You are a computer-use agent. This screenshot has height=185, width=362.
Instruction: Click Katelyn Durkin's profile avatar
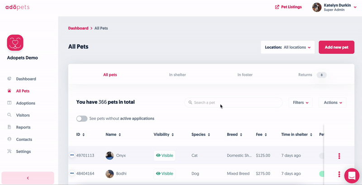point(317,7)
